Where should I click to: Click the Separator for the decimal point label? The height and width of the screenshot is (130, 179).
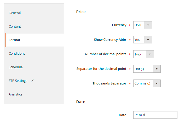(x=101, y=69)
